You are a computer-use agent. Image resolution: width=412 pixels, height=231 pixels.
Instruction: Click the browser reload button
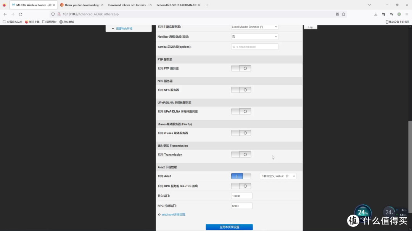point(21,14)
